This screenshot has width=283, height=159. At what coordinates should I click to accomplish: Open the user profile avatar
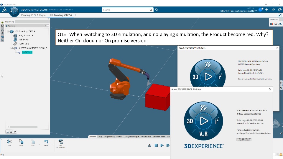click(261, 10)
